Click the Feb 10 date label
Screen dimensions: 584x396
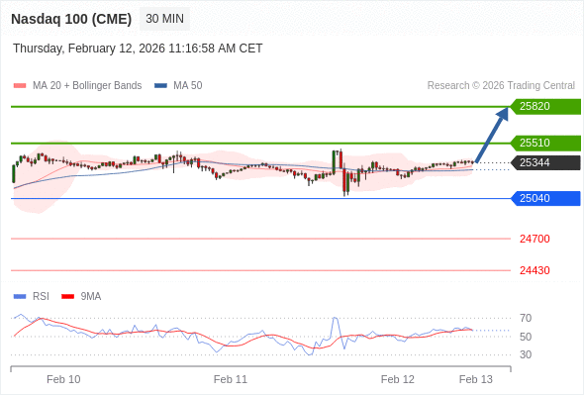[x=63, y=379]
